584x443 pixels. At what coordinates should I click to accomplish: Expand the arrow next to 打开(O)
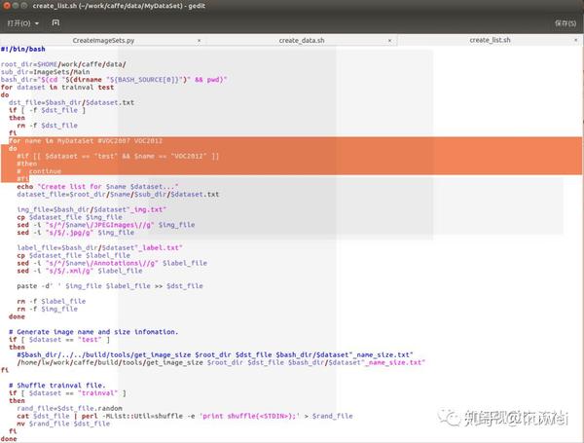click(x=37, y=23)
